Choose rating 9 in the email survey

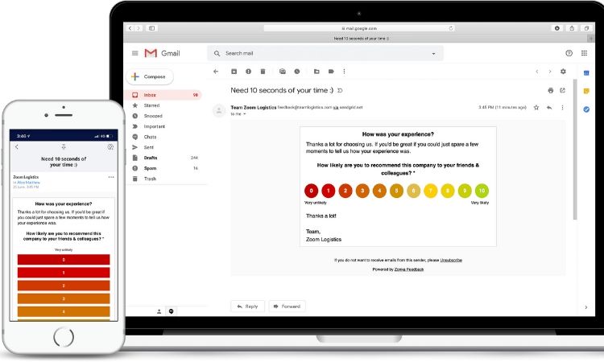point(465,191)
